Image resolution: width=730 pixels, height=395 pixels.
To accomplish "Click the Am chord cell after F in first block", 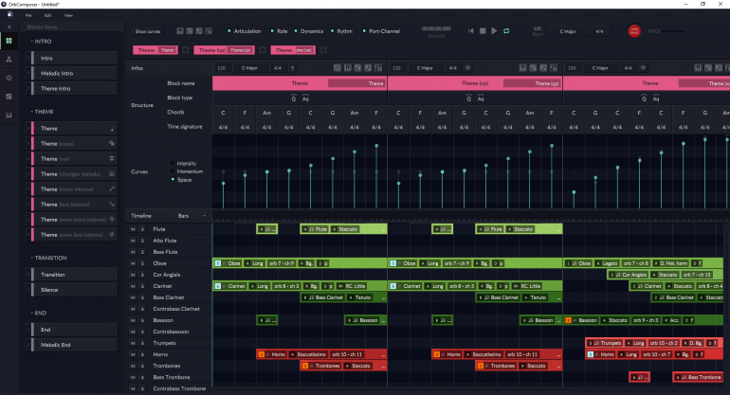I will point(266,113).
